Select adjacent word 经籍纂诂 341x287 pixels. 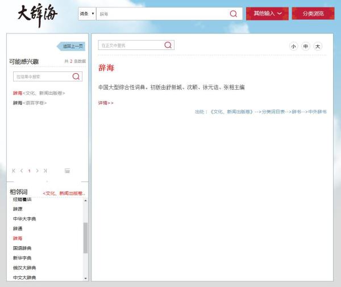tap(22, 199)
